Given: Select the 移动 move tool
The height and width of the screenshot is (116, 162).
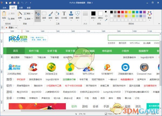Looking at the screenshot, I should click(x=38, y=16).
